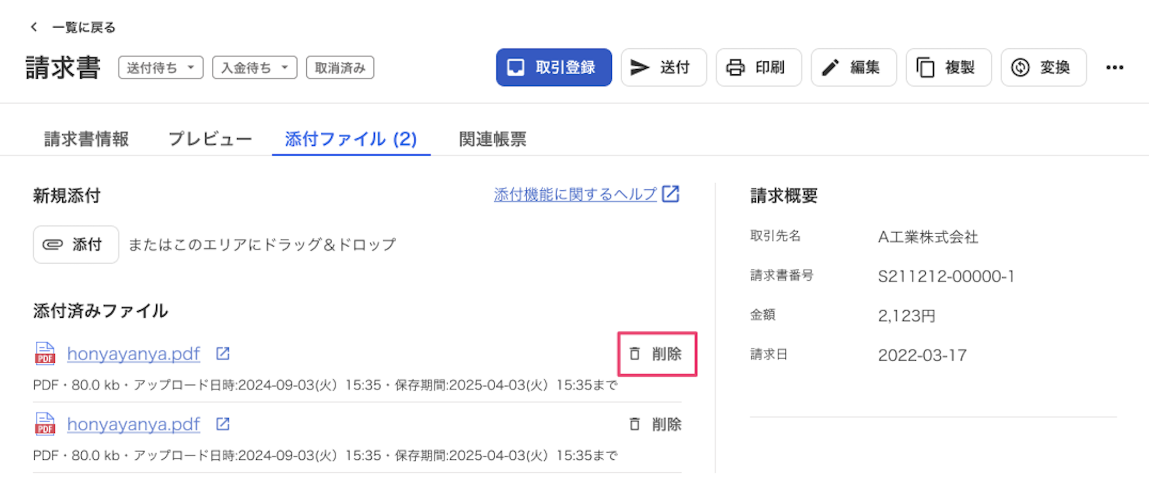Click the invoice date 2022-03-17
Image resolution: width=1149 pixels, height=488 pixels.
(x=922, y=355)
